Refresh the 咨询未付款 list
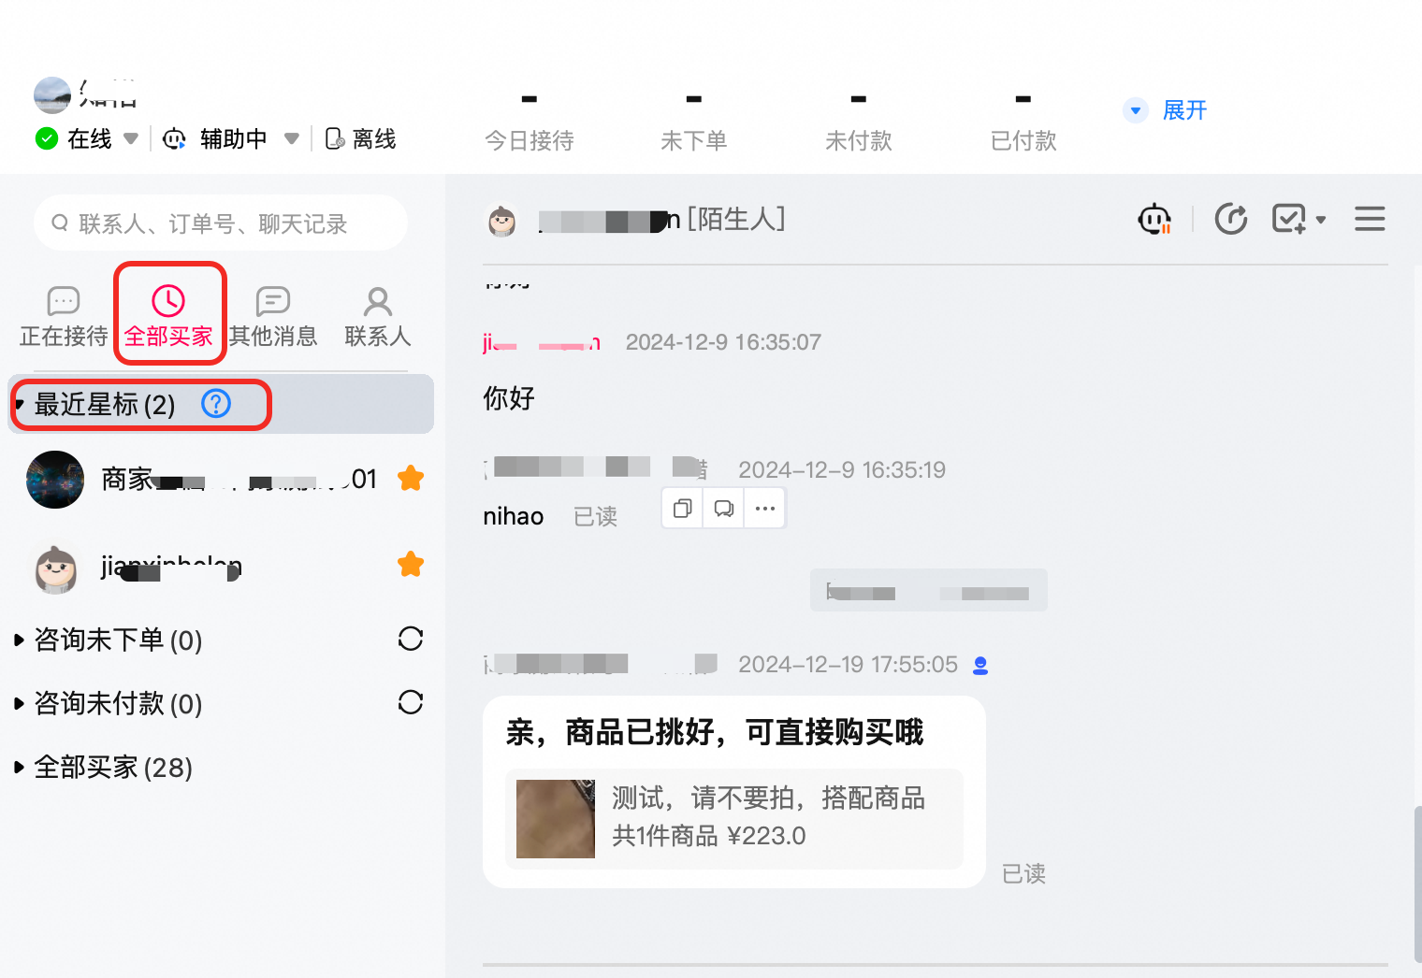This screenshot has width=1422, height=978. pos(411,702)
